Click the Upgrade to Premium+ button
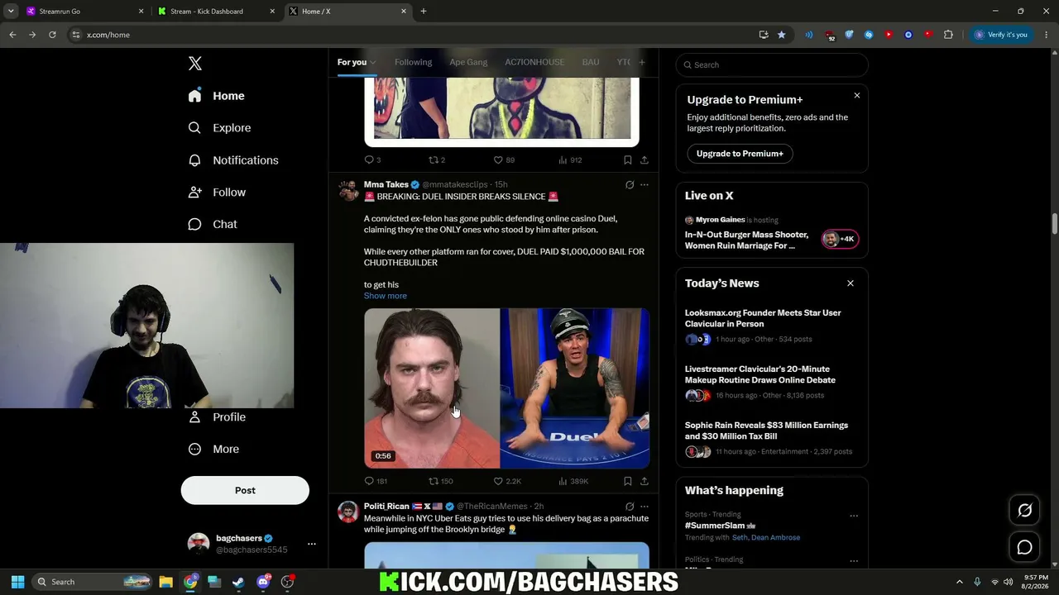 point(740,154)
